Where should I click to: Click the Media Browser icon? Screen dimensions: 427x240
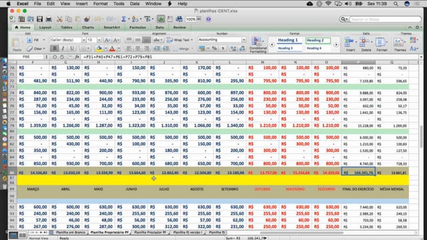[179, 19]
